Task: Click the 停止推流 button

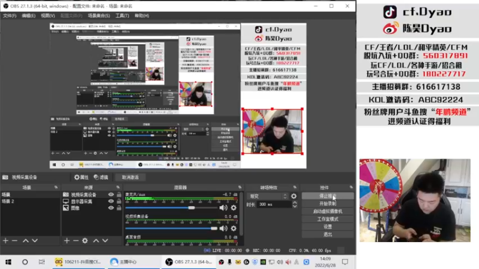Action: point(328,196)
